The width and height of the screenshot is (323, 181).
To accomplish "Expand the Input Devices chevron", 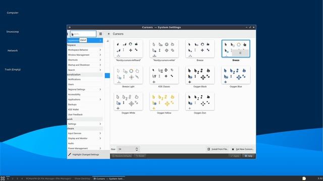I will tap(100, 133).
